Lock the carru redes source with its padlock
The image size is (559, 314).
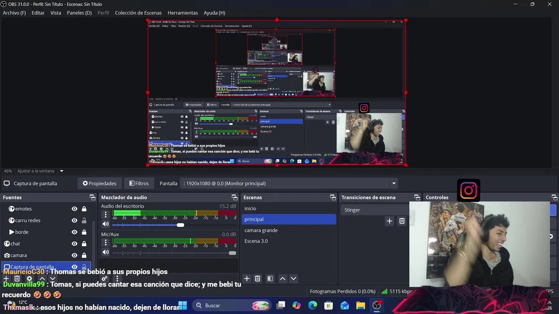point(84,220)
